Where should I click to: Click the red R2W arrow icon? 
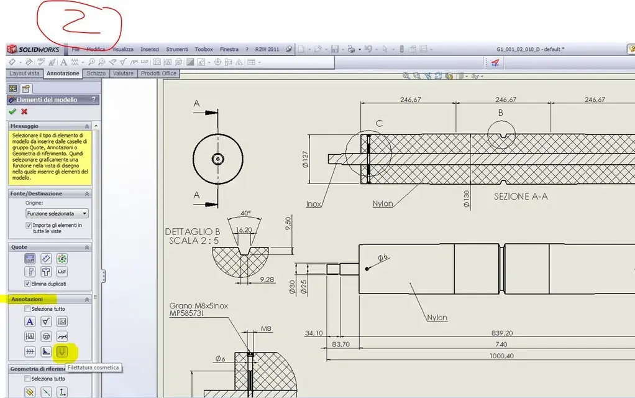click(495, 62)
